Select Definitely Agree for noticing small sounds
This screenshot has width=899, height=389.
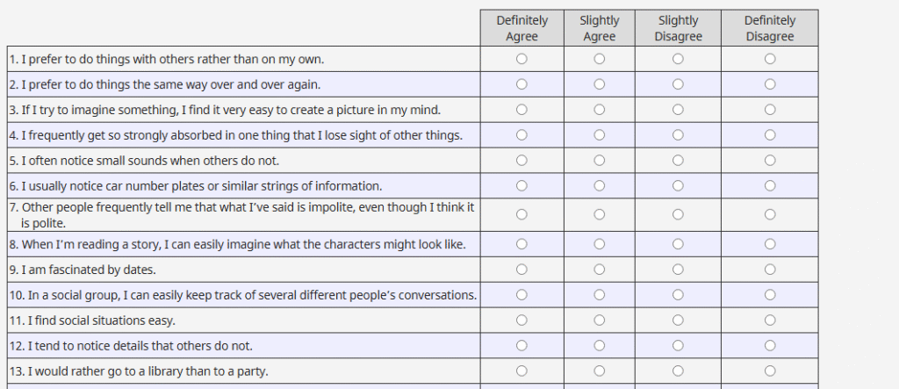click(522, 161)
